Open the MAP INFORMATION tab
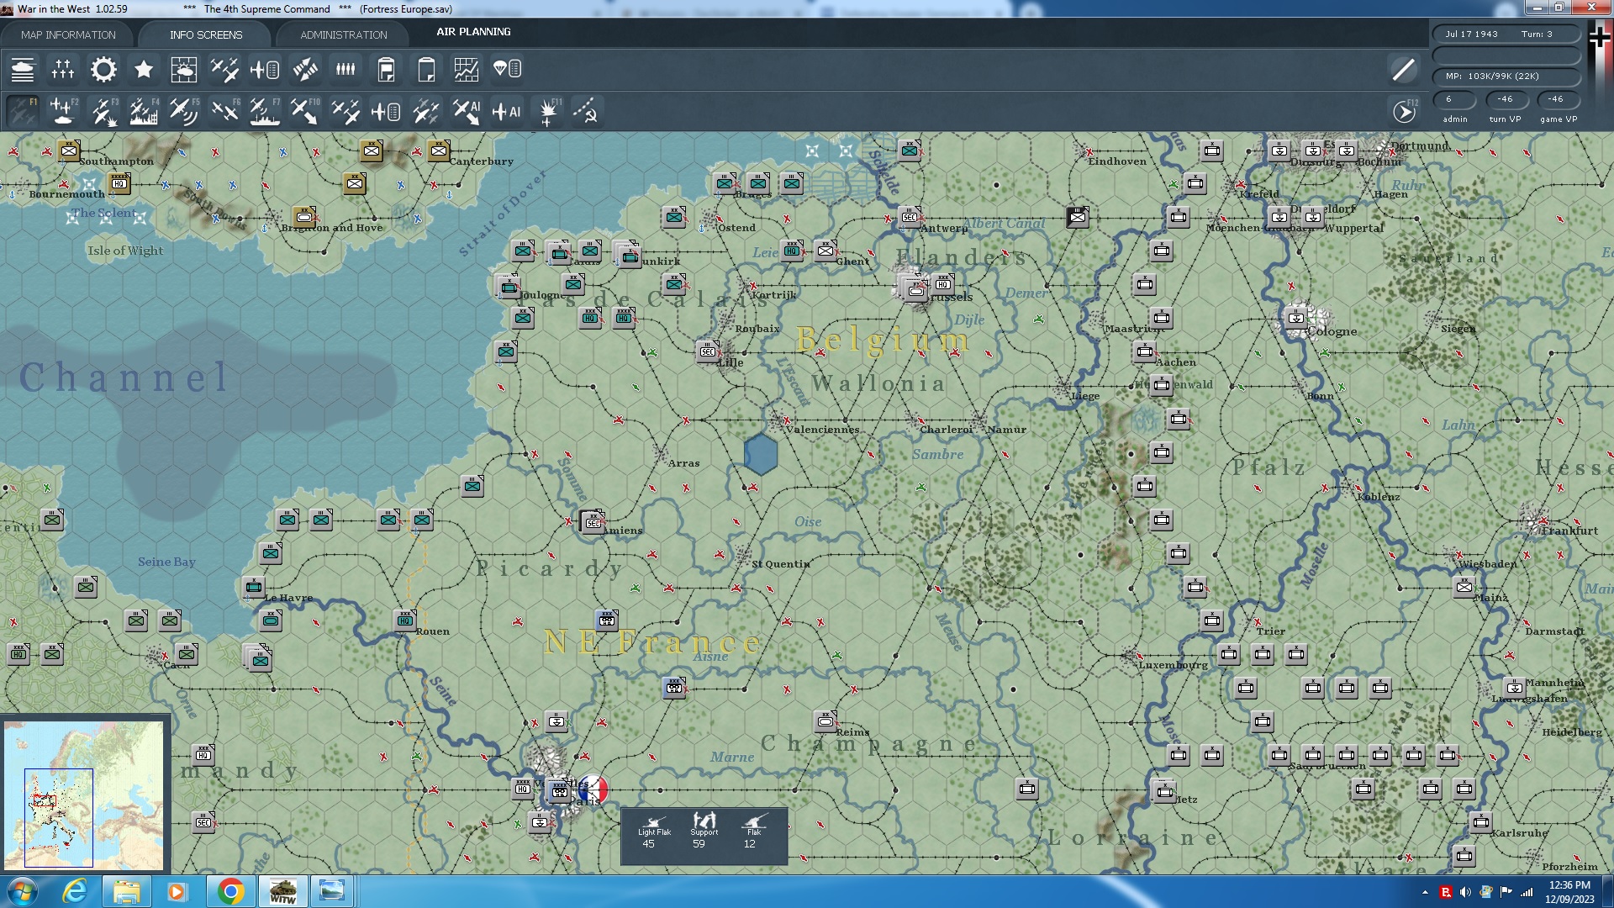Screen dimensions: 1614x908 click(x=70, y=34)
